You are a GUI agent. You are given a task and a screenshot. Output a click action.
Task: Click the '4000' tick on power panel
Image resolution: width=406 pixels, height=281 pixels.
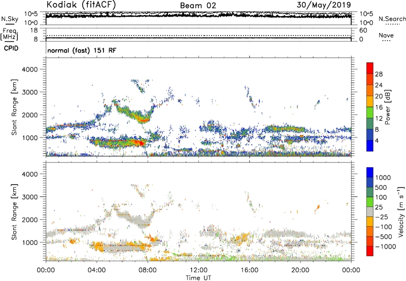[x=29, y=69]
